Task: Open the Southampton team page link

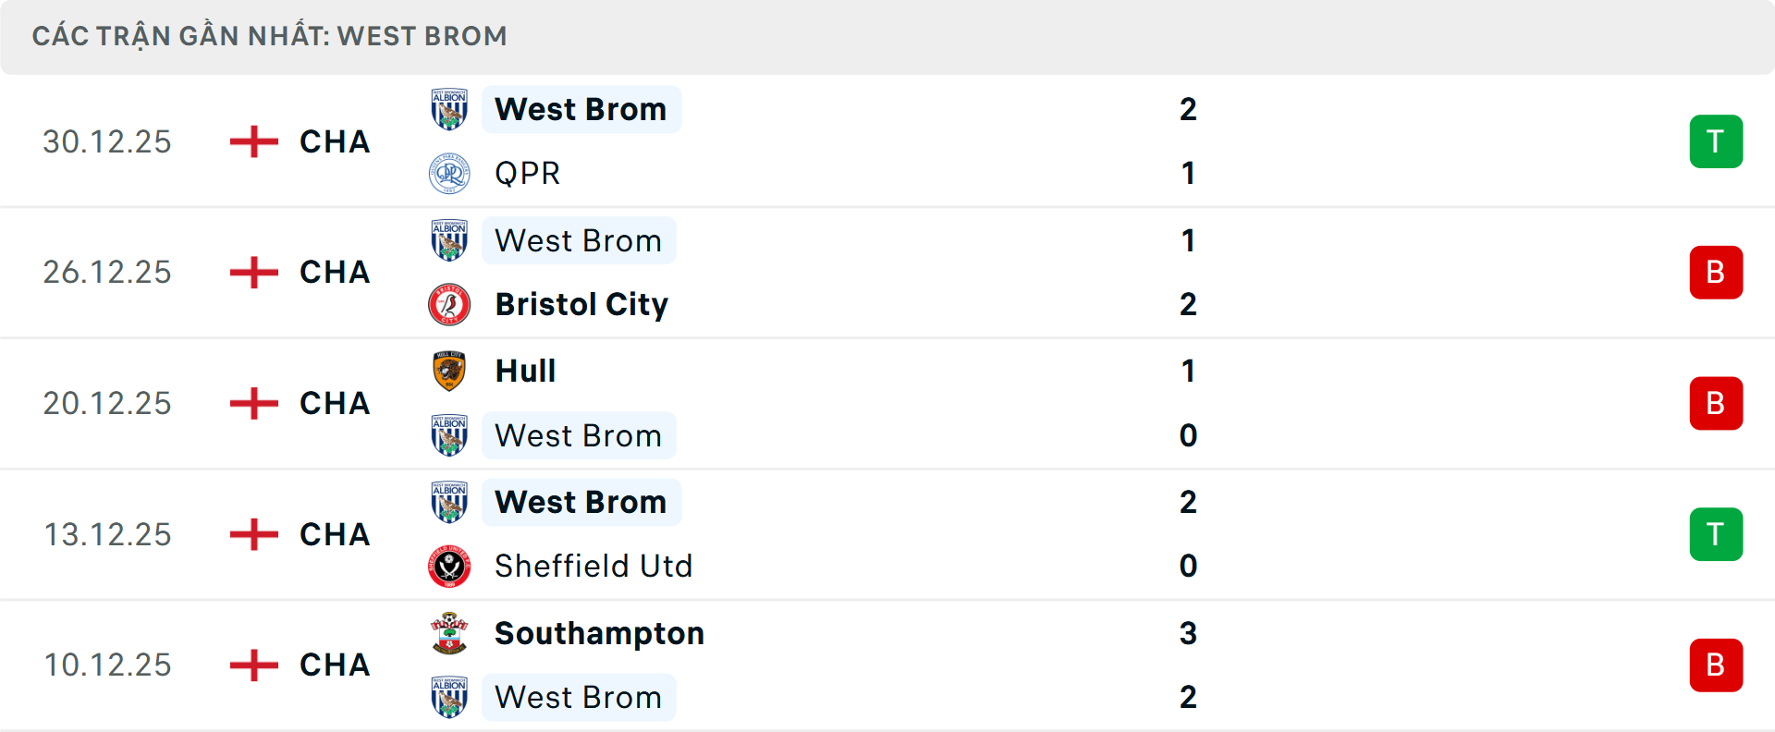Action: point(599,632)
